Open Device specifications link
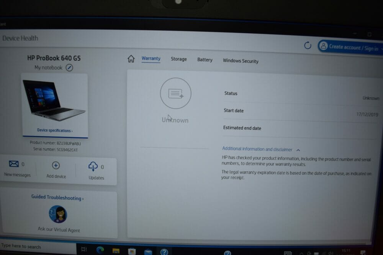 click(x=55, y=130)
